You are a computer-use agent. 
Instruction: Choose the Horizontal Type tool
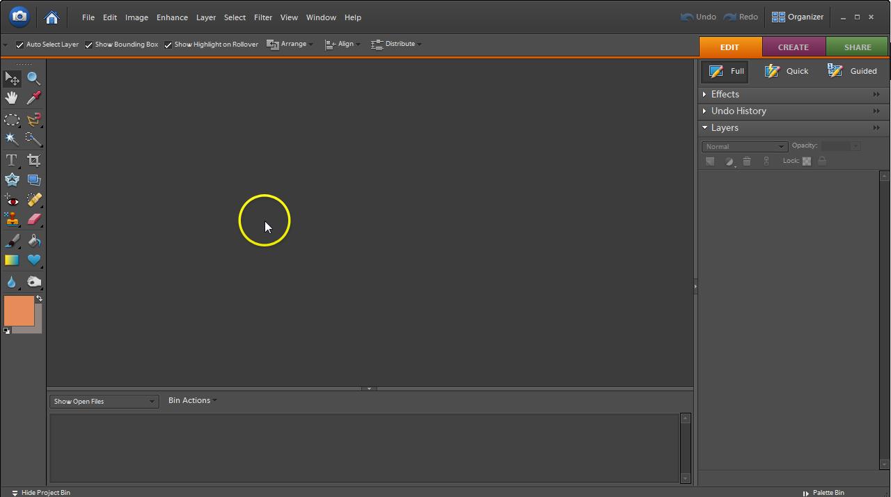coord(12,160)
